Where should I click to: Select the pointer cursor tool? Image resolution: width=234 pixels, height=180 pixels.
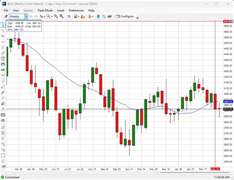[3, 25]
